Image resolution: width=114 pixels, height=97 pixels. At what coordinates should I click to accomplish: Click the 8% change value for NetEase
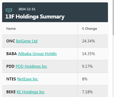click(x=85, y=79)
